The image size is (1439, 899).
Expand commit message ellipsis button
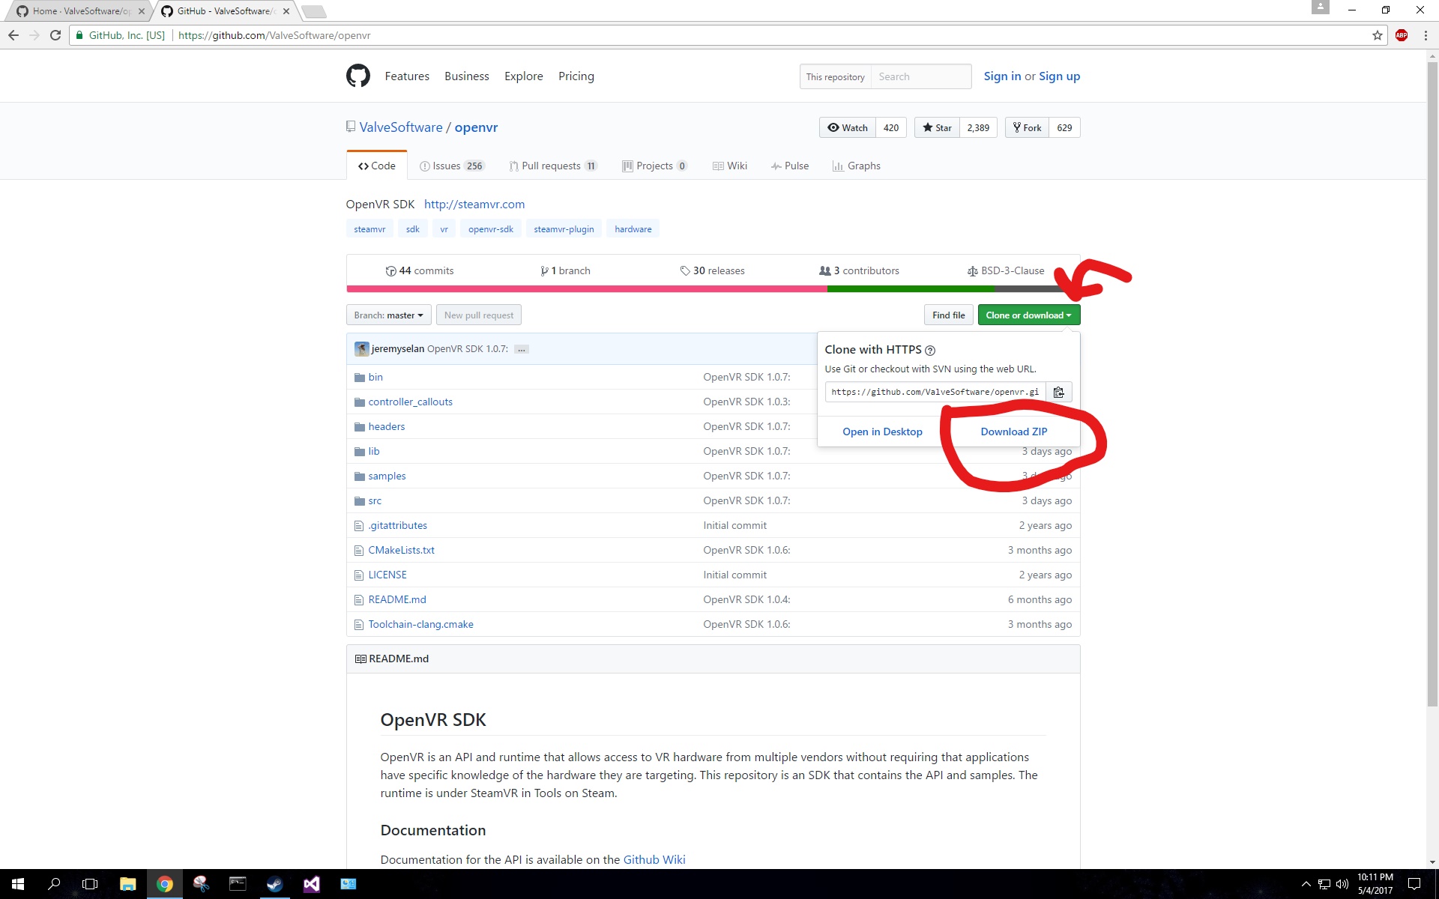(522, 349)
